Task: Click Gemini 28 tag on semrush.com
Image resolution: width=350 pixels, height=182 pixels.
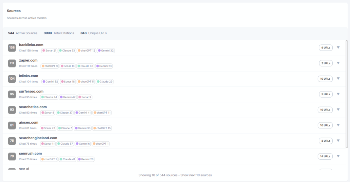Action: click(x=86, y=159)
